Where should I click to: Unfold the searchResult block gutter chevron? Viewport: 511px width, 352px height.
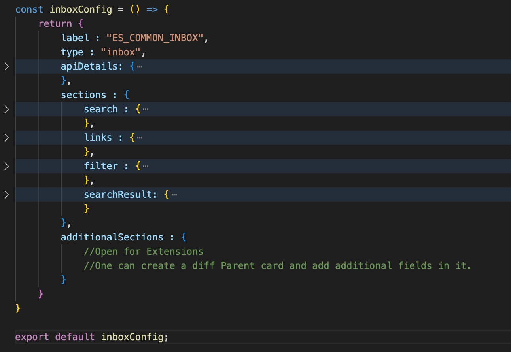coord(6,195)
